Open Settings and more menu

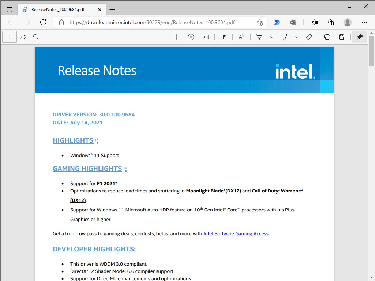364,22
